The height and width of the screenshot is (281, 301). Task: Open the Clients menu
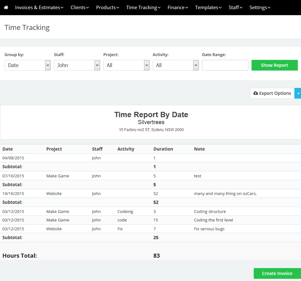(x=79, y=8)
